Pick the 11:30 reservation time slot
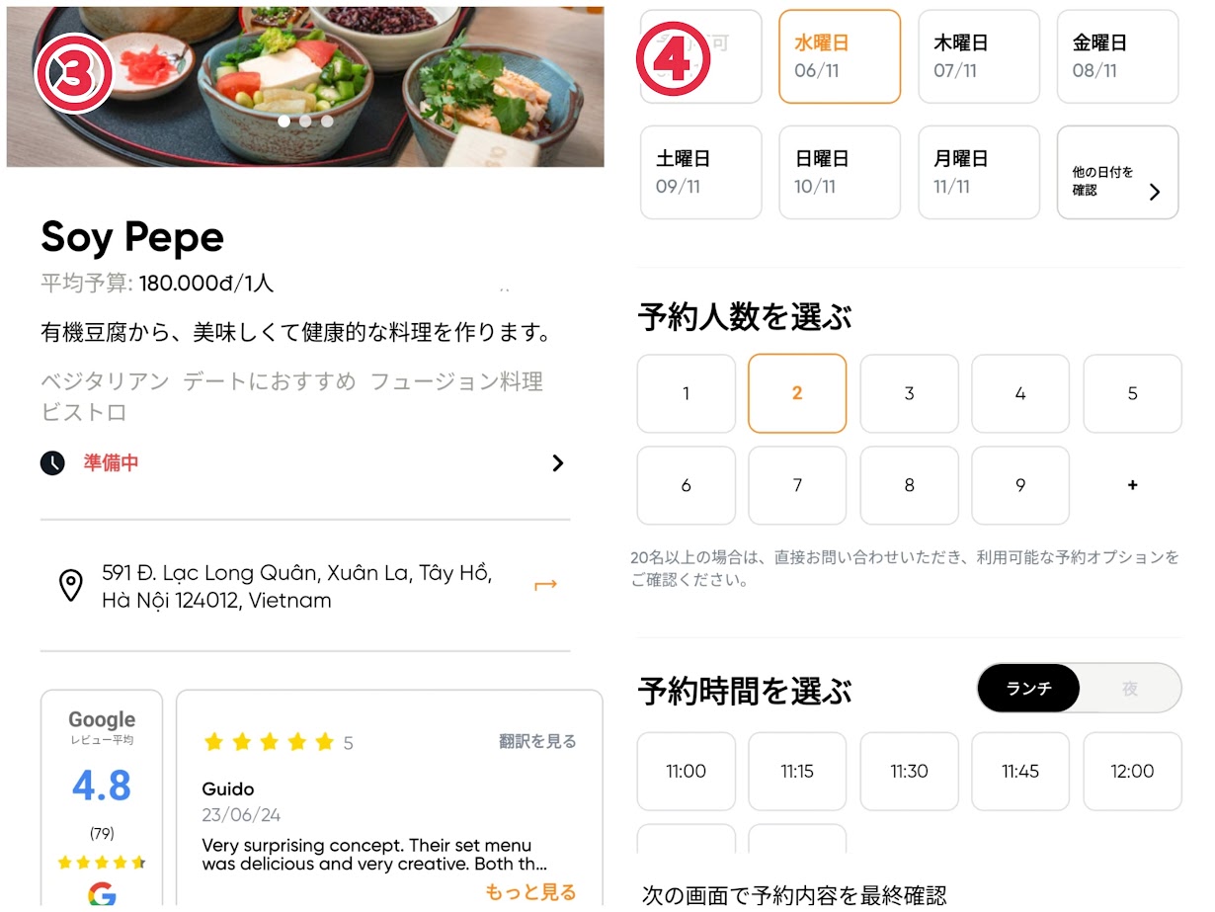This screenshot has width=1215, height=912. [x=909, y=772]
